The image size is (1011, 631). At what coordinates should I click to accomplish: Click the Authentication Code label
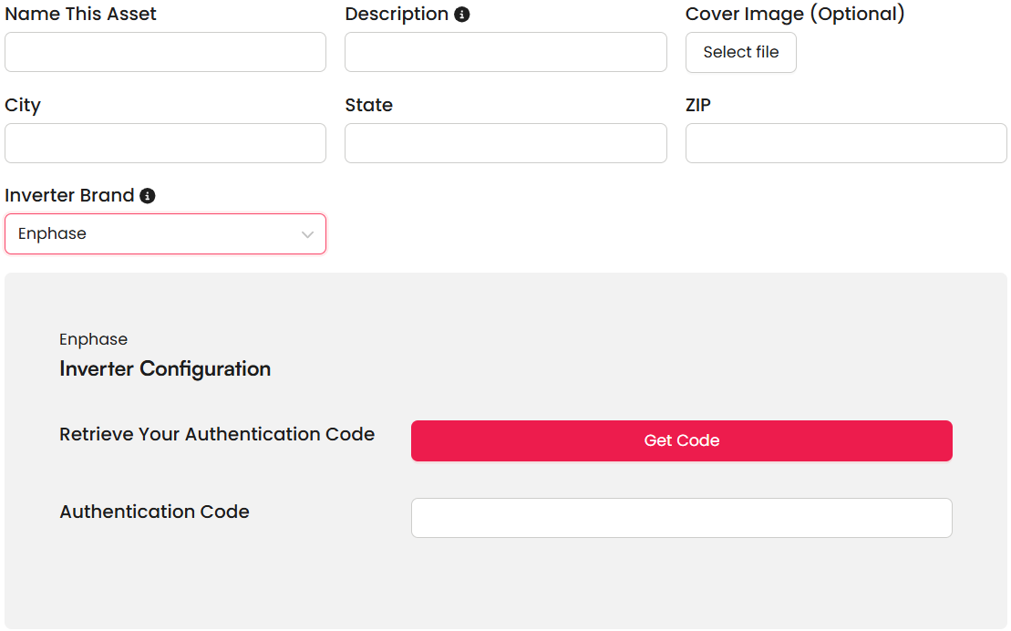pos(154,512)
